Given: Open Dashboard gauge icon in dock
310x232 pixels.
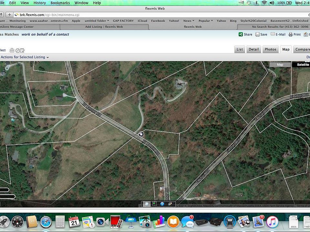Looking at the screenshot, I should click(17, 222).
